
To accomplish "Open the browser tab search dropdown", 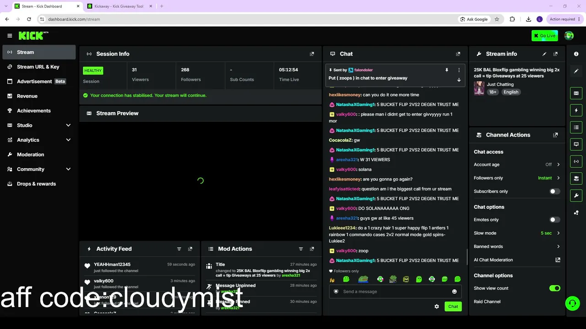I will 5,6.
